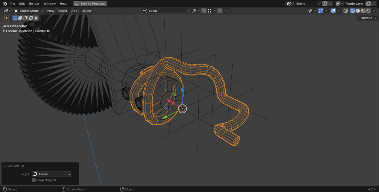This screenshot has height=192, width=379.
Task: Open the Options popover button
Action: tap(368, 18)
